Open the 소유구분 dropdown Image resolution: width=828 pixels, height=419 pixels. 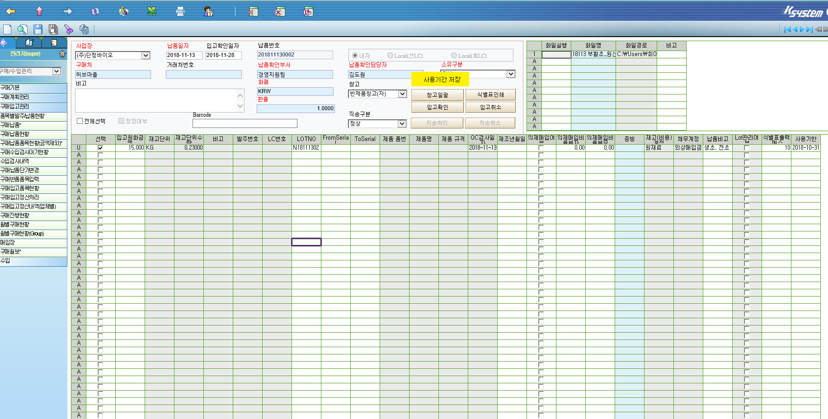coord(511,74)
